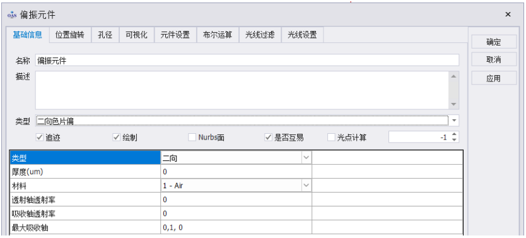This screenshot has height=238, width=526.
Task: Click the 0,1, 0 value cell
Action: [x=236, y=227]
